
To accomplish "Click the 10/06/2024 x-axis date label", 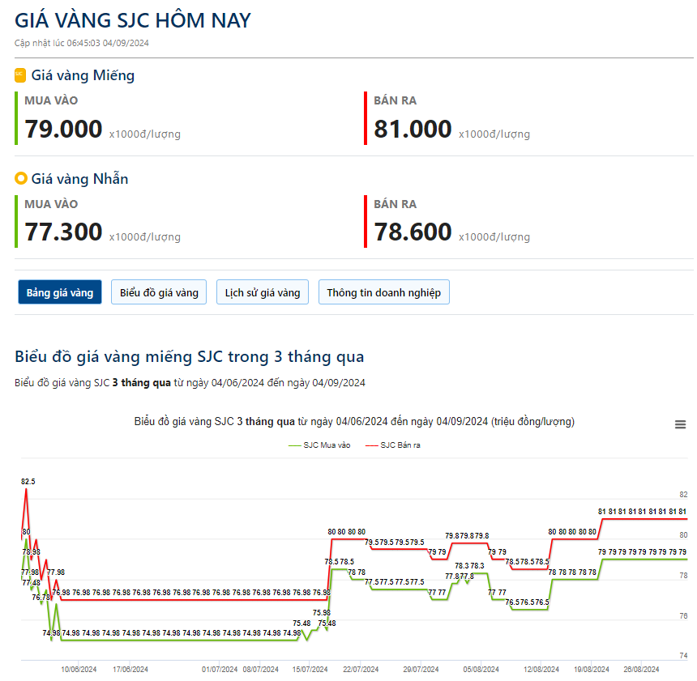I will 79,669.
